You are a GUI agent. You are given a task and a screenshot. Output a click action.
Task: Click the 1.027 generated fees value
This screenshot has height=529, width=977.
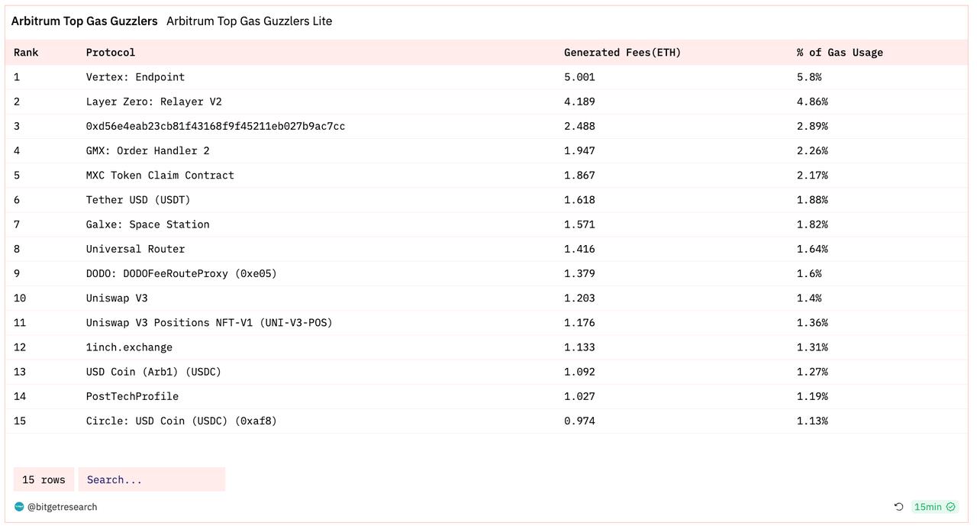pos(579,396)
